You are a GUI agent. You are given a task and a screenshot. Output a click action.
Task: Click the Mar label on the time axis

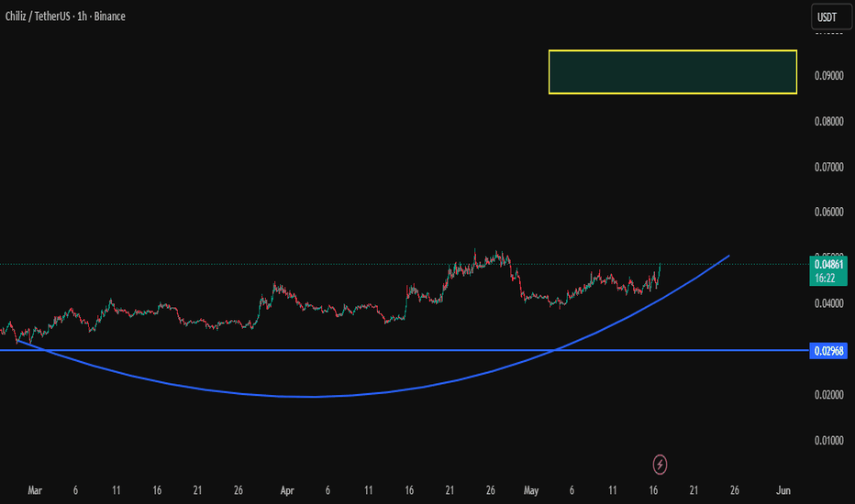pos(35,490)
